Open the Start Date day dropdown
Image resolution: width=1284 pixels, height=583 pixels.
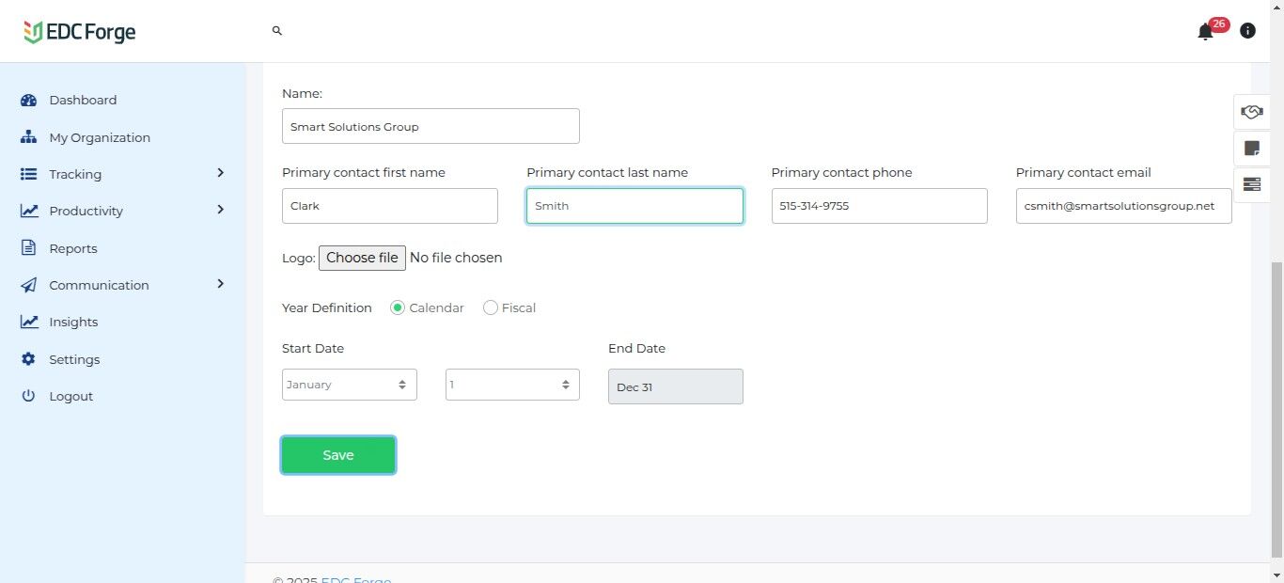tap(512, 385)
